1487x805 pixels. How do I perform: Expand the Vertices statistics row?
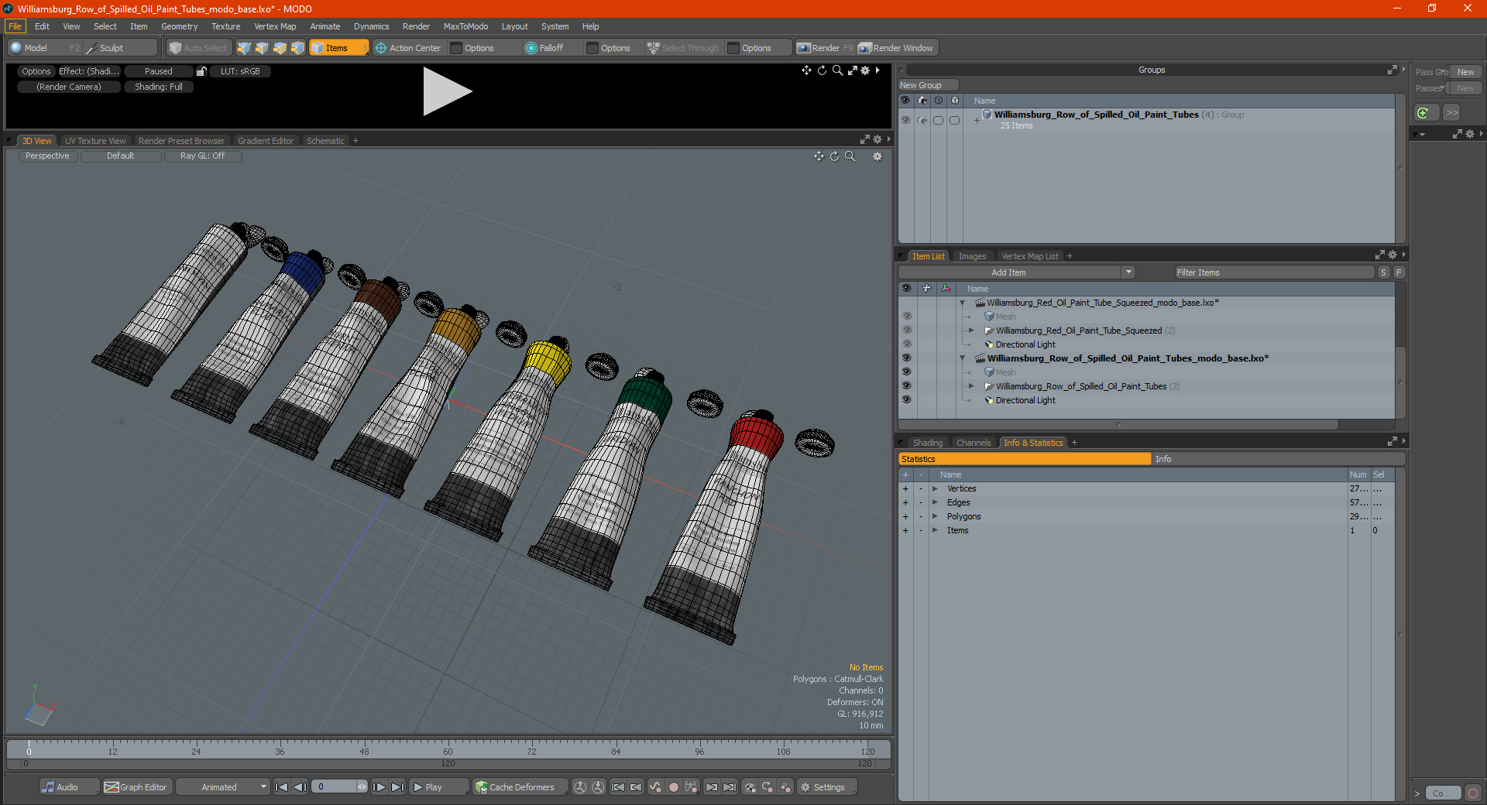935,489
